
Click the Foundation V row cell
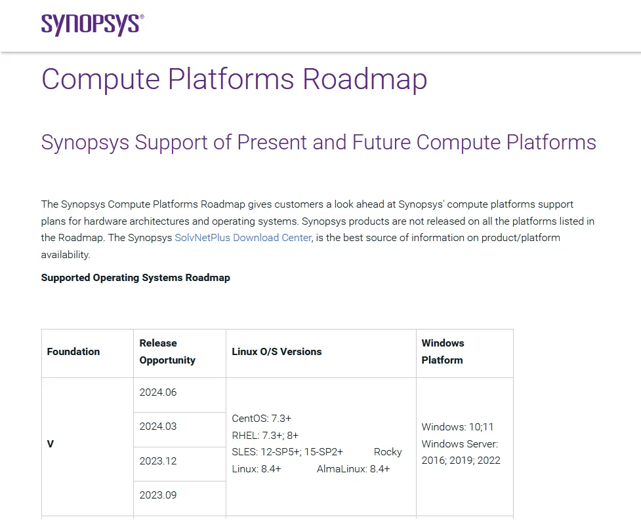click(51, 444)
